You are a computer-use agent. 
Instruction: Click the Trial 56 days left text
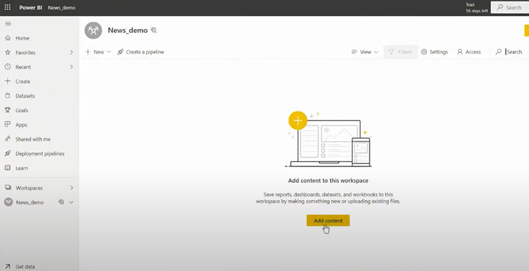[477, 7]
